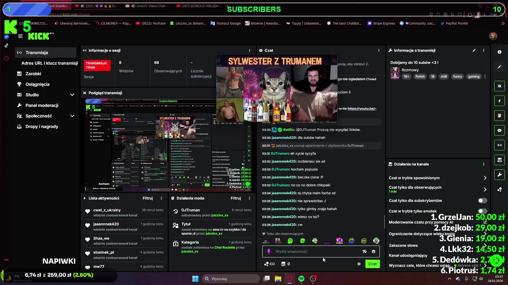Screen dimensions: 508x285
Task: Click the channel points infinity icon
Action: [x=269, y=264]
